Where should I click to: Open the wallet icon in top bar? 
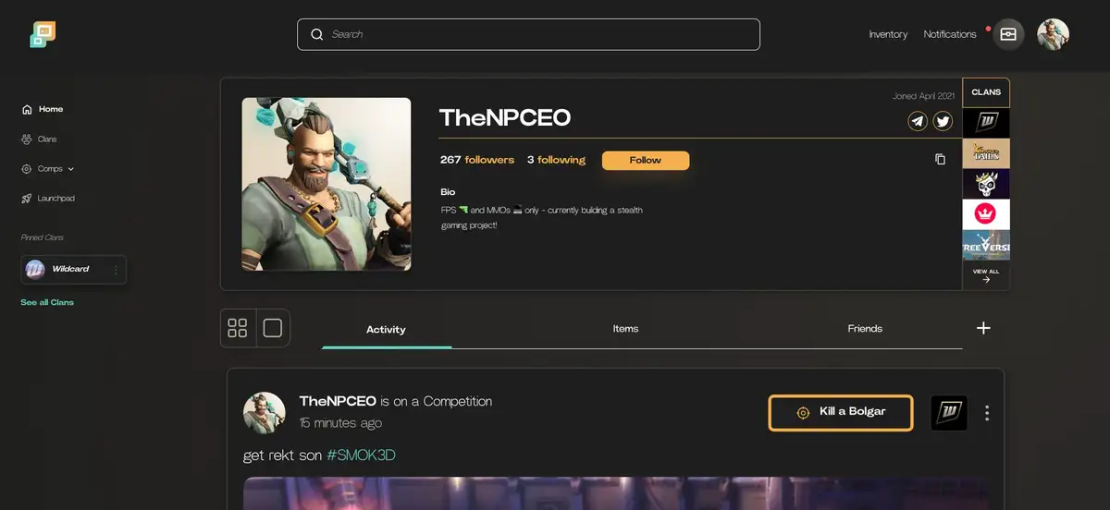[1008, 34]
